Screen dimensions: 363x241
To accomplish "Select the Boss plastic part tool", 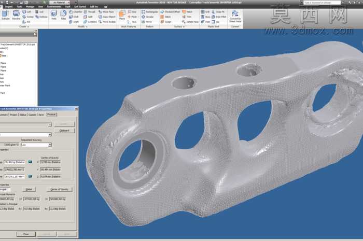I will (x=205, y=17).
